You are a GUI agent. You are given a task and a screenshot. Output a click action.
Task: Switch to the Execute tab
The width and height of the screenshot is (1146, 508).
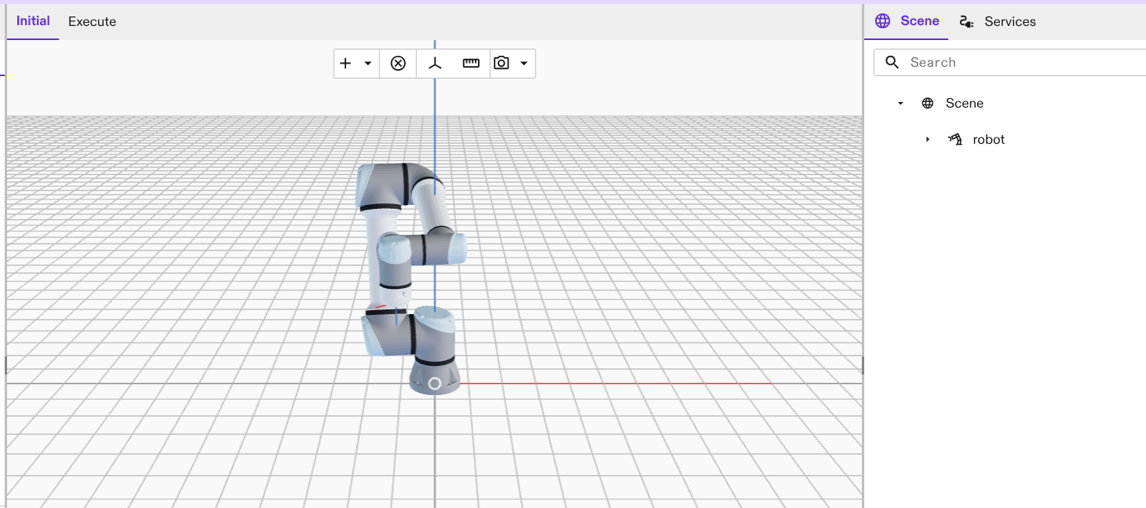click(x=92, y=21)
